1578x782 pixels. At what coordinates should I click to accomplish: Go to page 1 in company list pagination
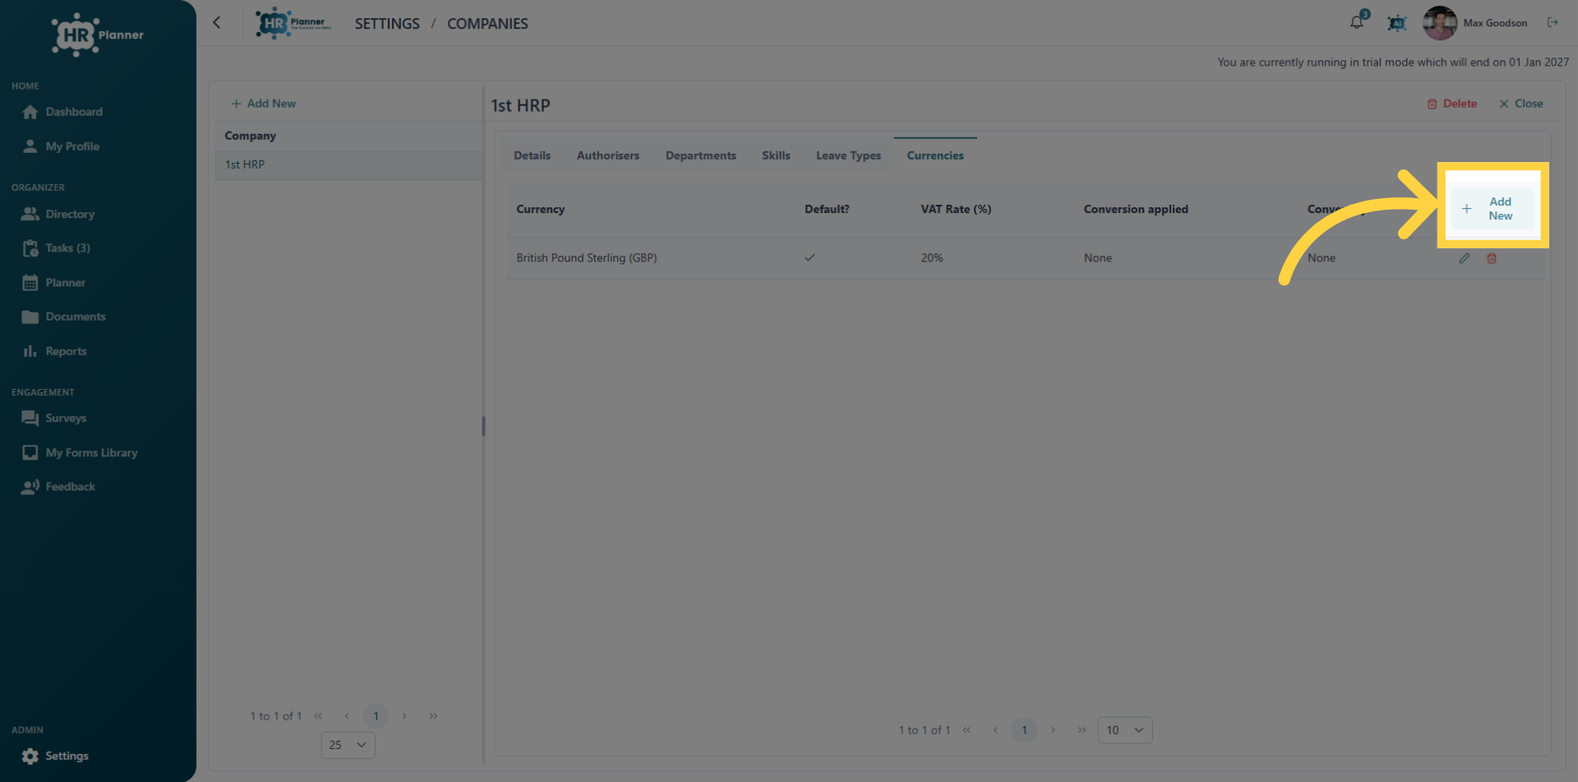coord(376,716)
